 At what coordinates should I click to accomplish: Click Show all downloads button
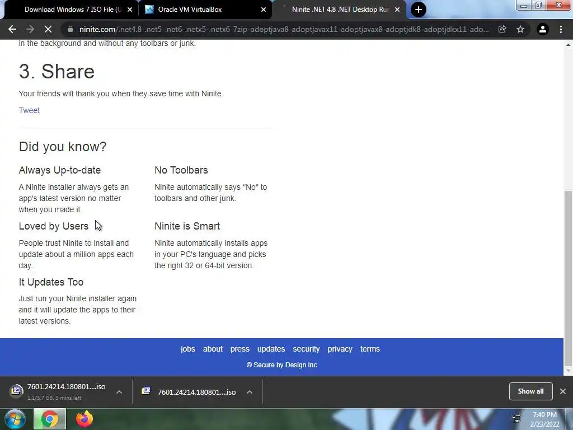point(530,391)
